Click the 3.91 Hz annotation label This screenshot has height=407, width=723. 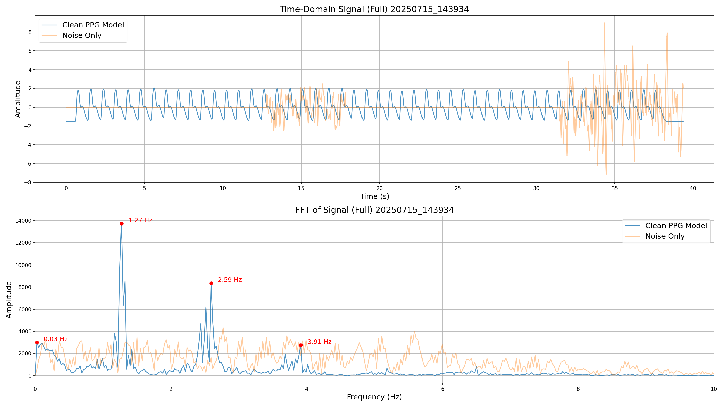coord(319,342)
